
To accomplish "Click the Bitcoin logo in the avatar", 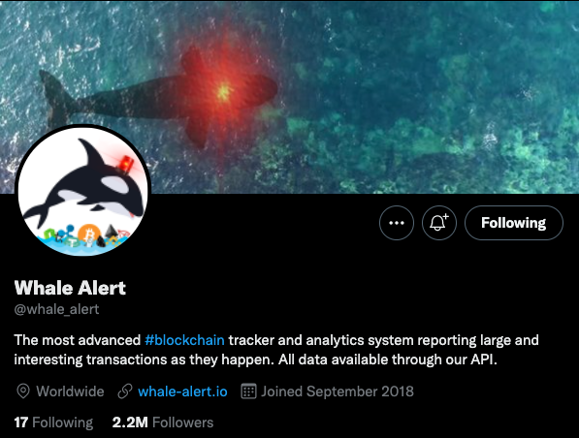I will 88,234.
